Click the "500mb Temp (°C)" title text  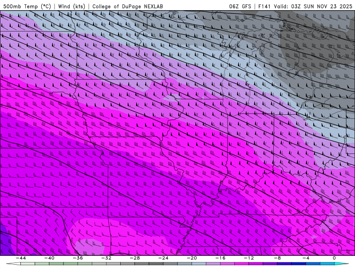point(27,6)
